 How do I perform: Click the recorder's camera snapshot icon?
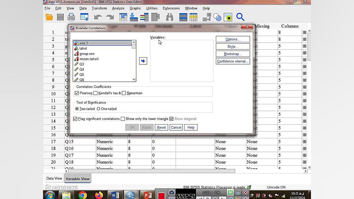tap(171, 192)
